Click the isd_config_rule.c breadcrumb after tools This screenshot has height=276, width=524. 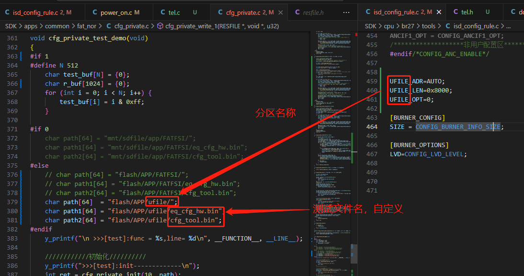click(x=472, y=26)
